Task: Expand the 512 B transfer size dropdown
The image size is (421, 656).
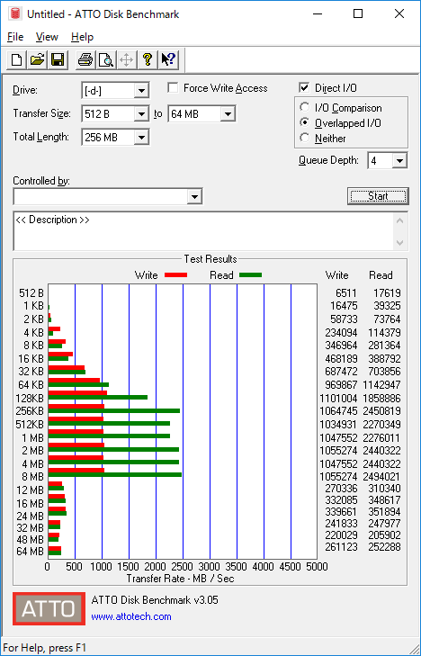Action: point(141,113)
